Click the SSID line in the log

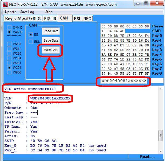30,141
